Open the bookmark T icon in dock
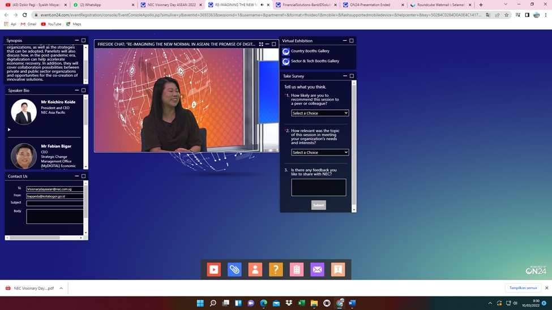 pos(338,269)
